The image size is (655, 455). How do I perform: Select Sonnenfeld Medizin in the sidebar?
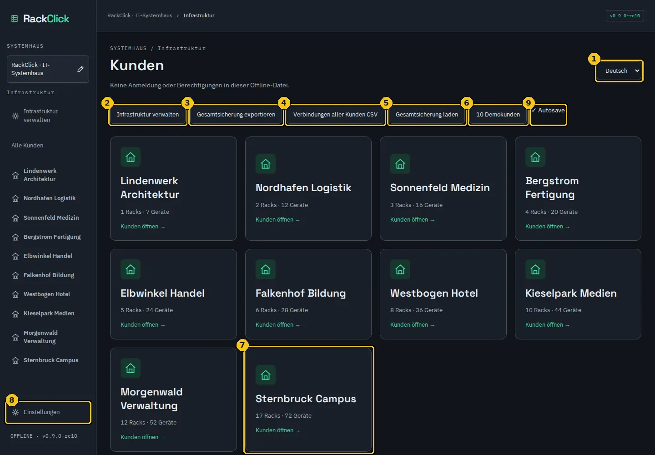pos(48,218)
